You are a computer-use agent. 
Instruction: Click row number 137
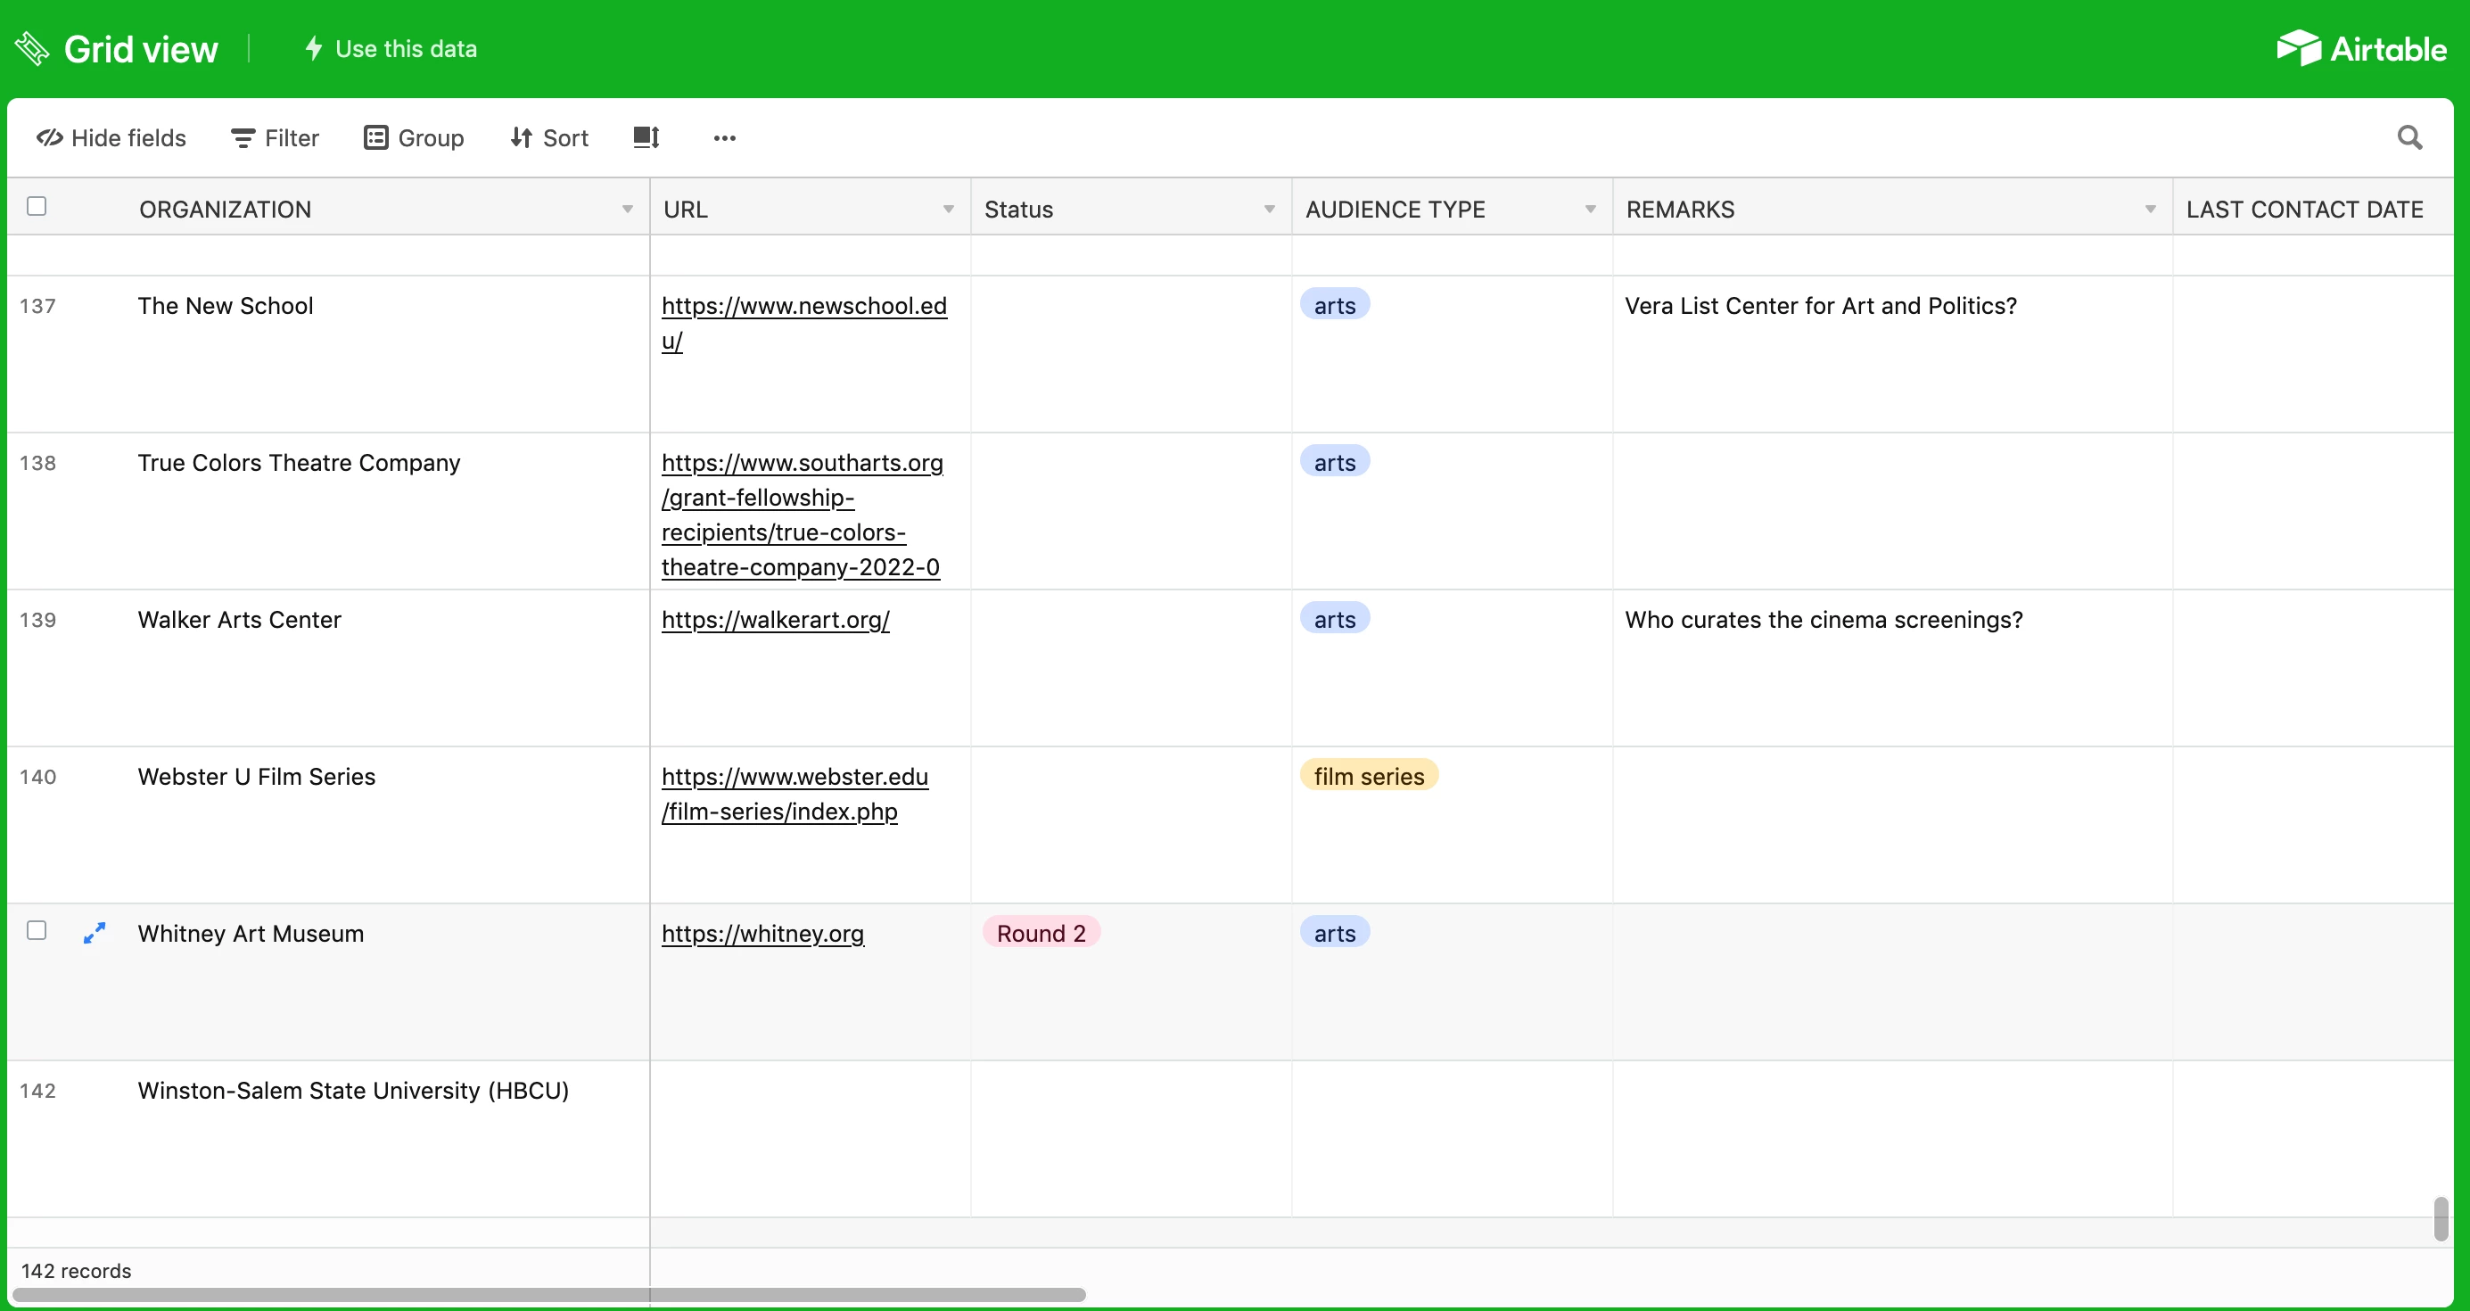pyautogui.click(x=37, y=306)
